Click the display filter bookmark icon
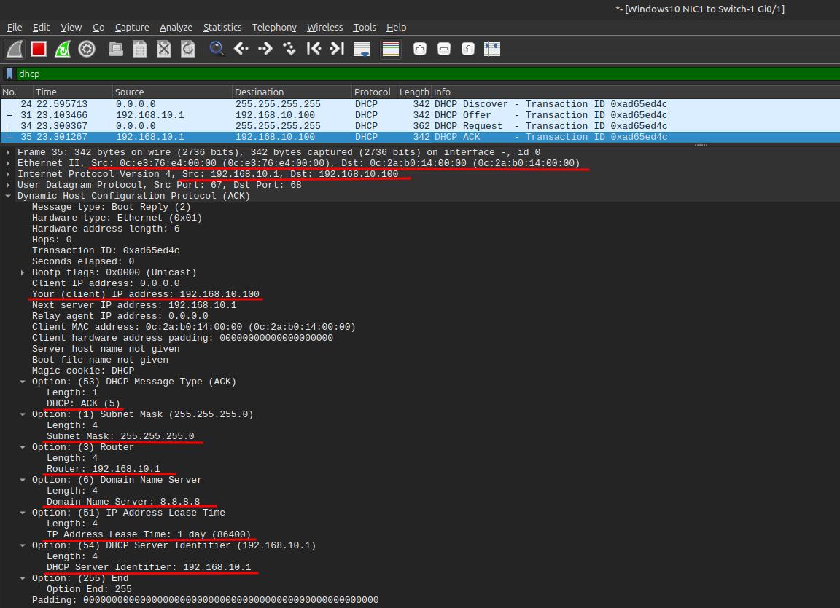The height and width of the screenshot is (608, 840). (9, 74)
